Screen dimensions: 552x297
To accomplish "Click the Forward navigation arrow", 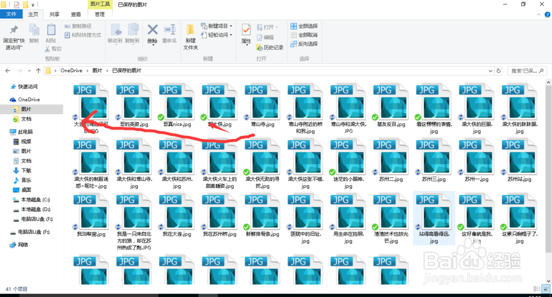I will [x=20, y=71].
